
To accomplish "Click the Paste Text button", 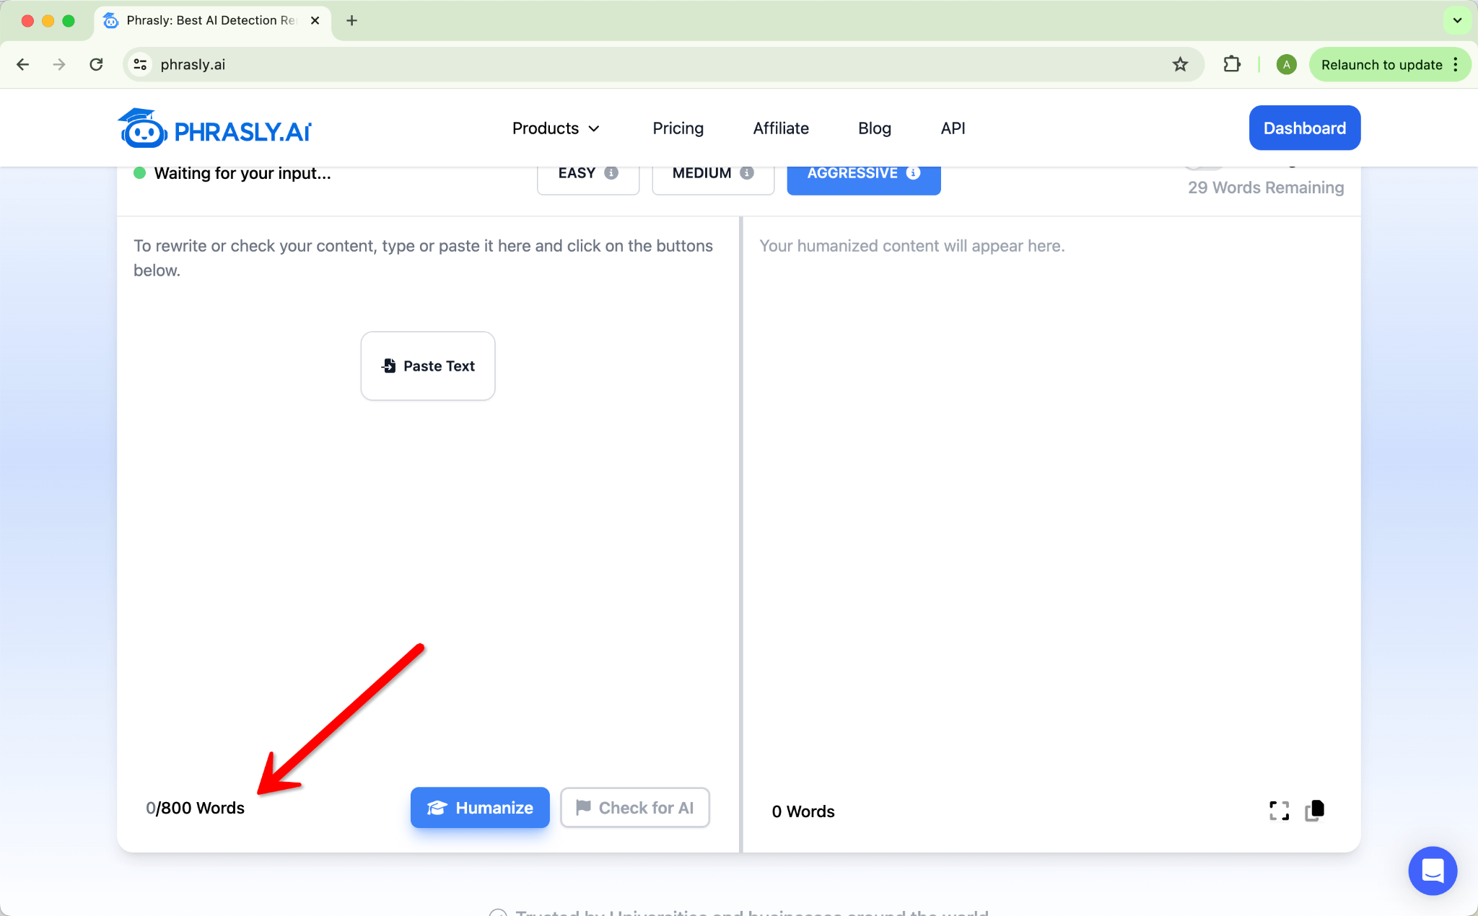I will (428, 366).
